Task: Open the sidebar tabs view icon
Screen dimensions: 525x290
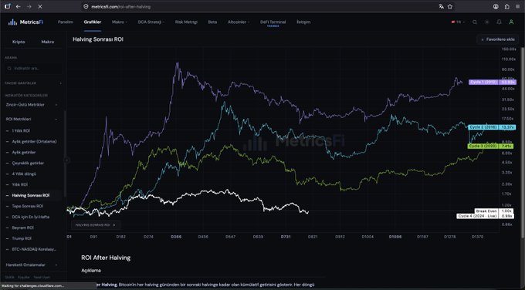Action: tap(8, 6)
